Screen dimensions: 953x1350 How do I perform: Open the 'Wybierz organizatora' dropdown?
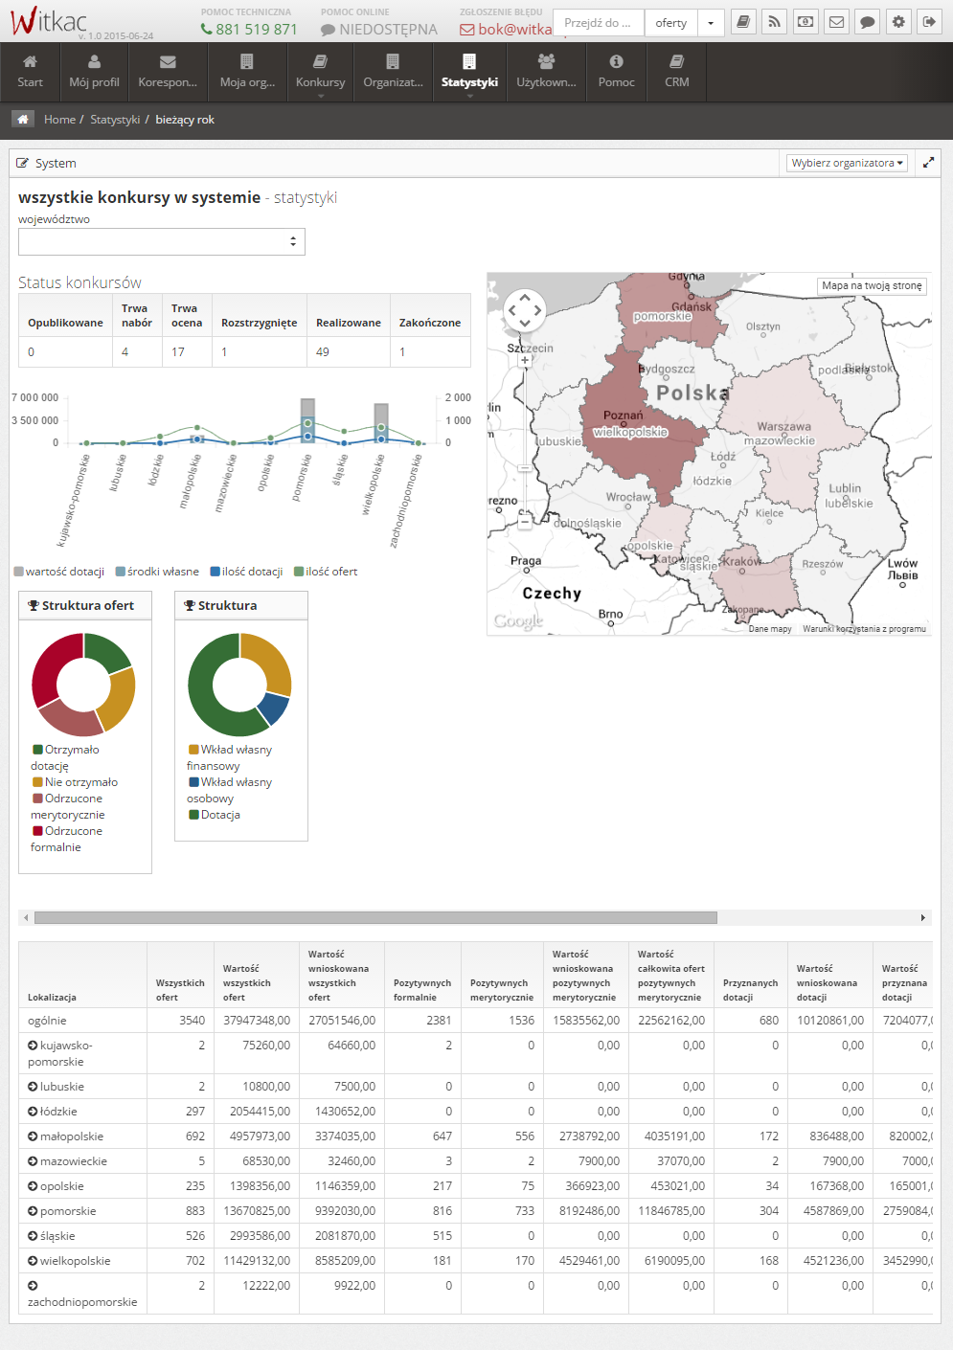click(x=847, y=163)
